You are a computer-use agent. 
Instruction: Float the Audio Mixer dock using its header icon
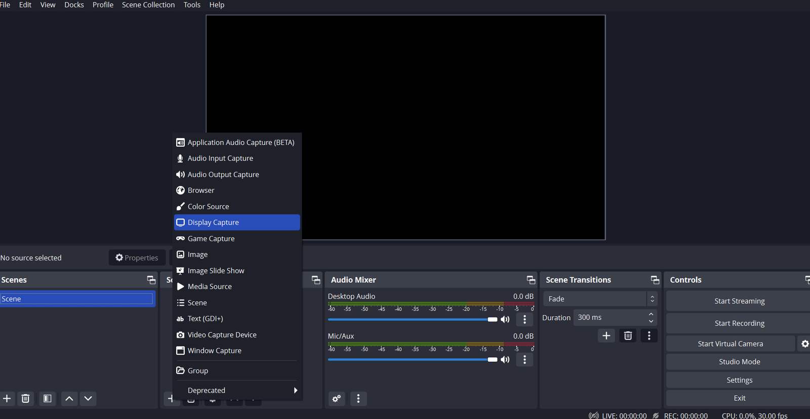click(x=531, y=280)
